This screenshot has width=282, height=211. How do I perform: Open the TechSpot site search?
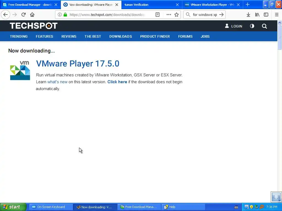tap(264, 26)
